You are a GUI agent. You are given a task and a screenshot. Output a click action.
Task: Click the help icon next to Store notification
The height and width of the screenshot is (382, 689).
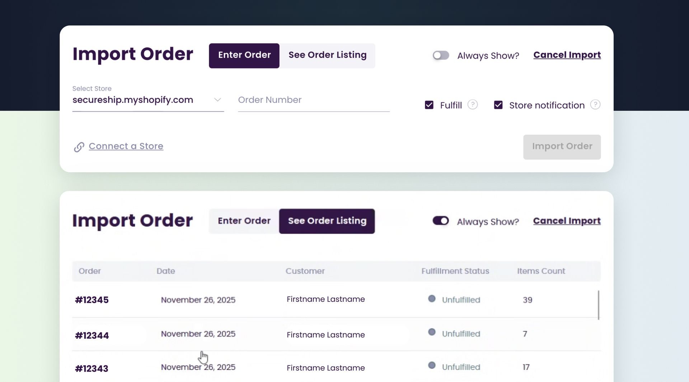click(x=596, y=105)
